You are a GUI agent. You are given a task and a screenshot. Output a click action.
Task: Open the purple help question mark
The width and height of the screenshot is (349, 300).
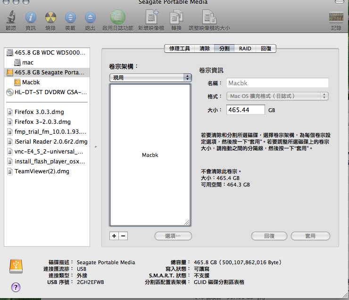[16, 287]
